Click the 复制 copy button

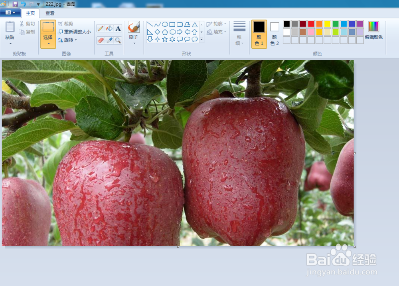(27, 32)
